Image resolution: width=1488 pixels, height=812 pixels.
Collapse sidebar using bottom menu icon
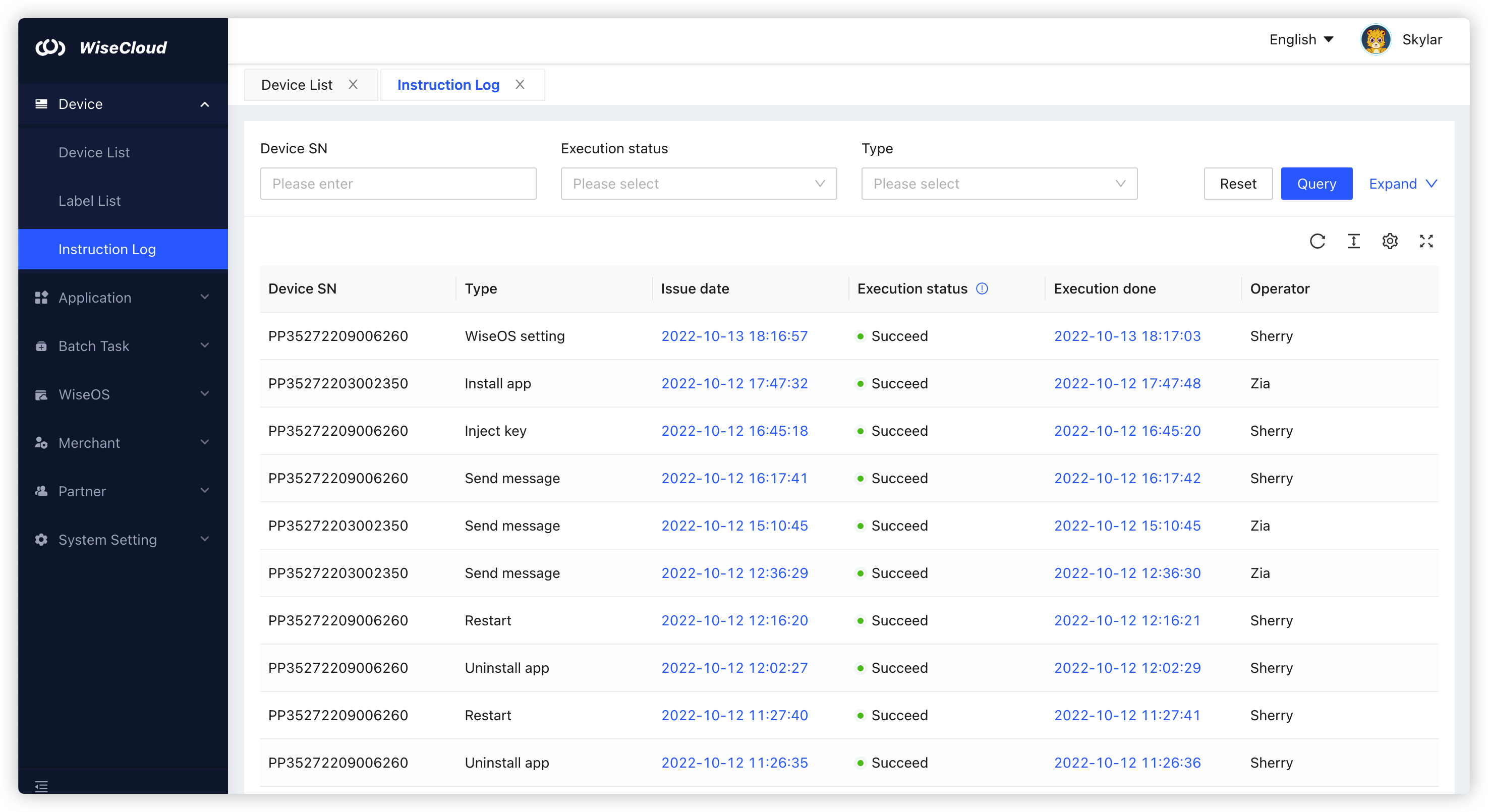tap(41, 786)
